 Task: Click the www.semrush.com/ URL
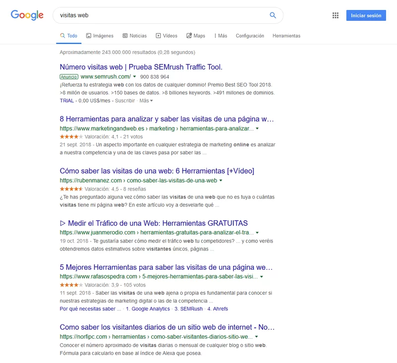pyautogui.click(x=106, y=76)
